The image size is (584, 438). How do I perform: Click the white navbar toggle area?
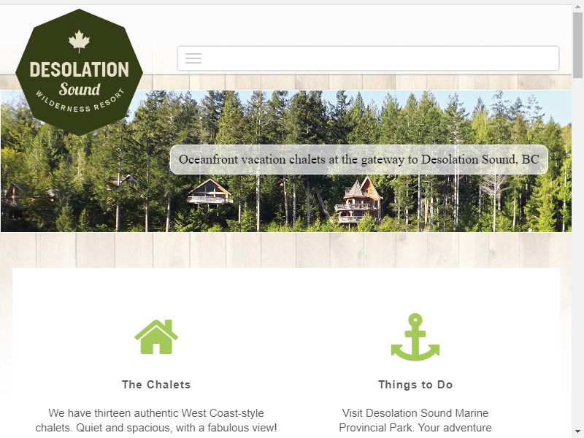368,58
